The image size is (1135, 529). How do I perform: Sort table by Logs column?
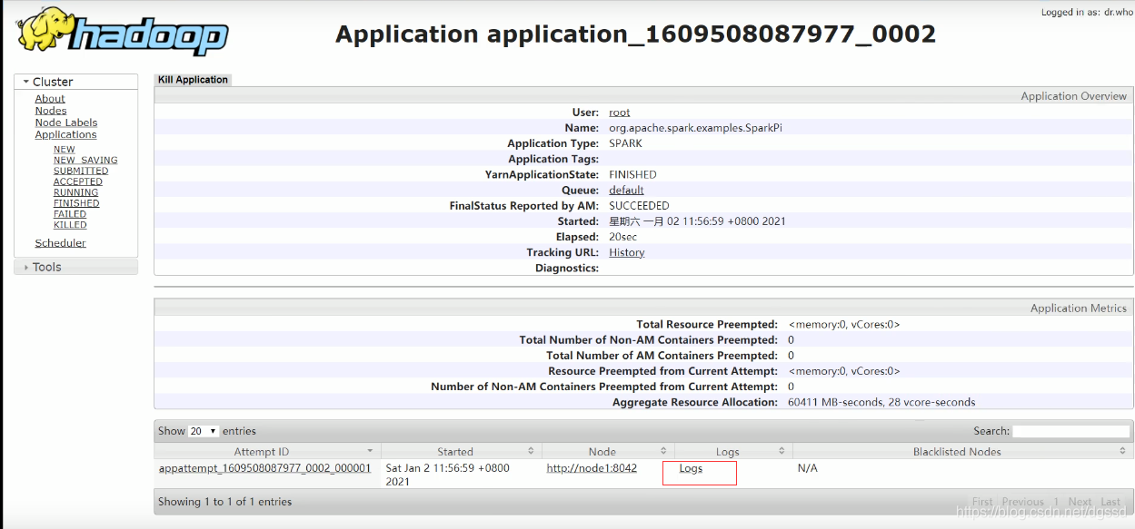click(x=733, y=451)
